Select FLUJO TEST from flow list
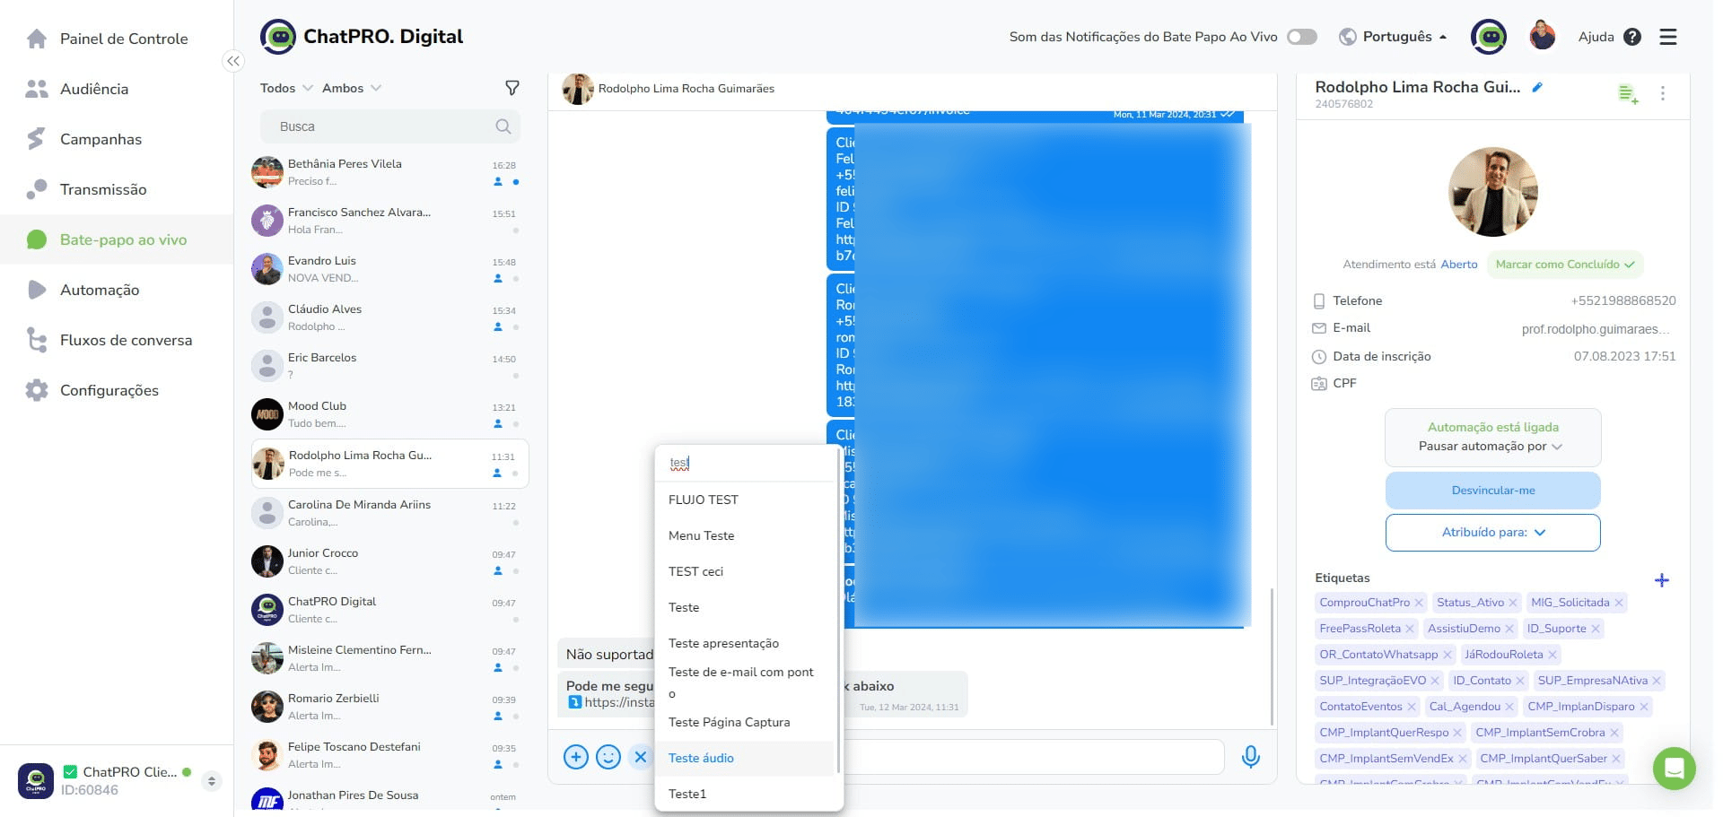Screen dimensions: 1723x817 pos(746,500)
